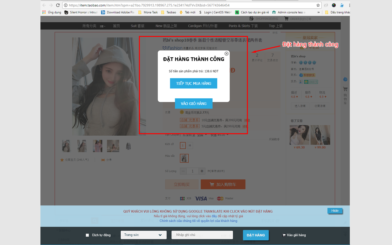The image size is (392, 245).
Task: Open Admin console less bookmark
Action: tap(289, 12)
